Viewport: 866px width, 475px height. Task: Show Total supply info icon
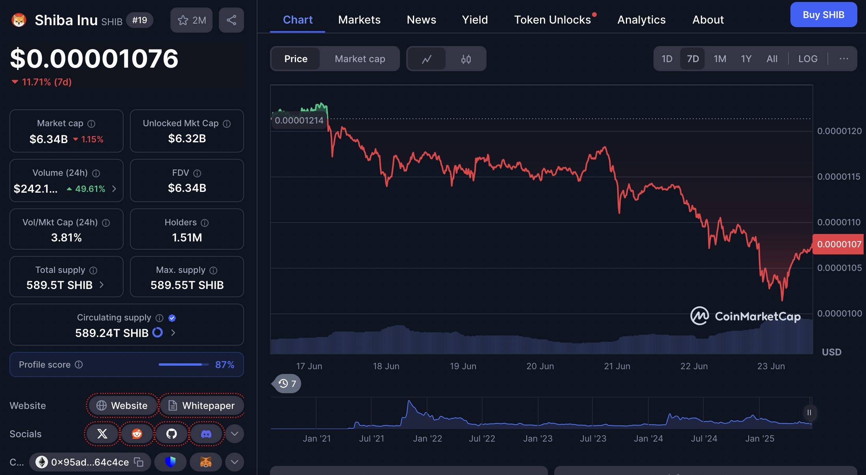coord(93,271)
